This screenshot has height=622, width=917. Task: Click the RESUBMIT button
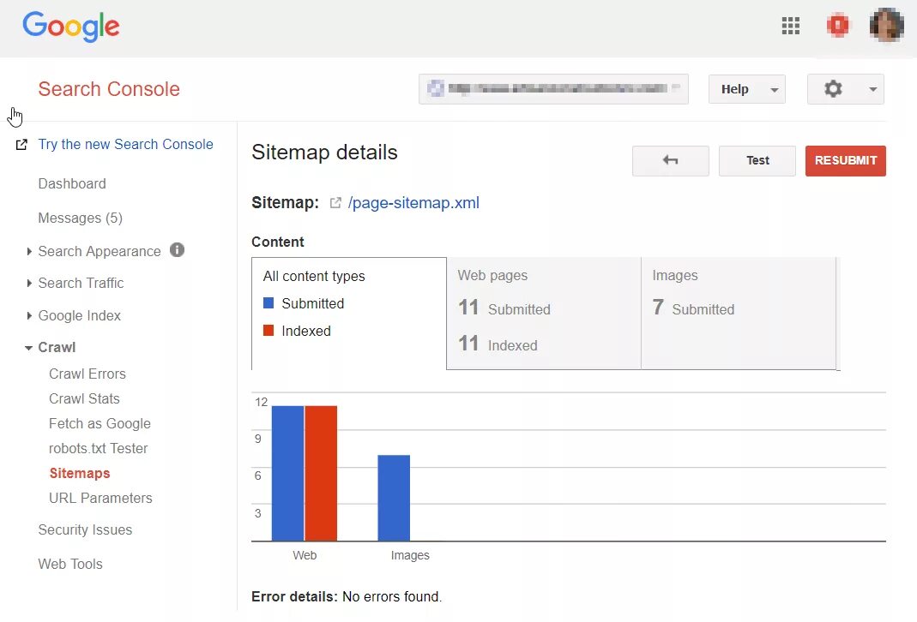[x=845, y=160]
